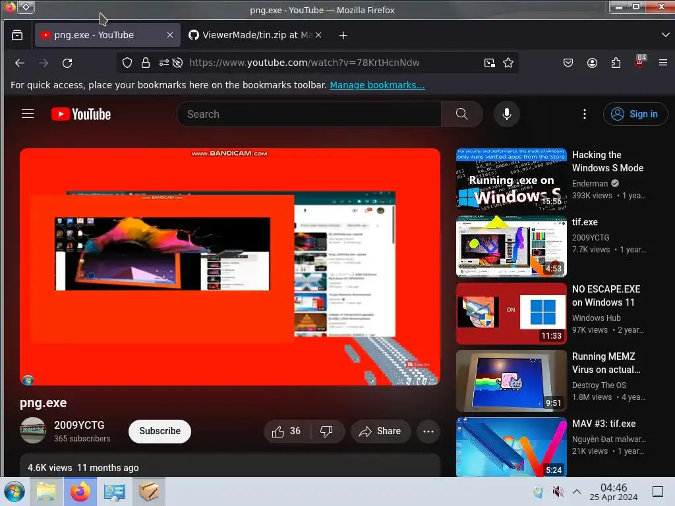
Task: Click the png.exe video player
Action: tap(230, 267)
